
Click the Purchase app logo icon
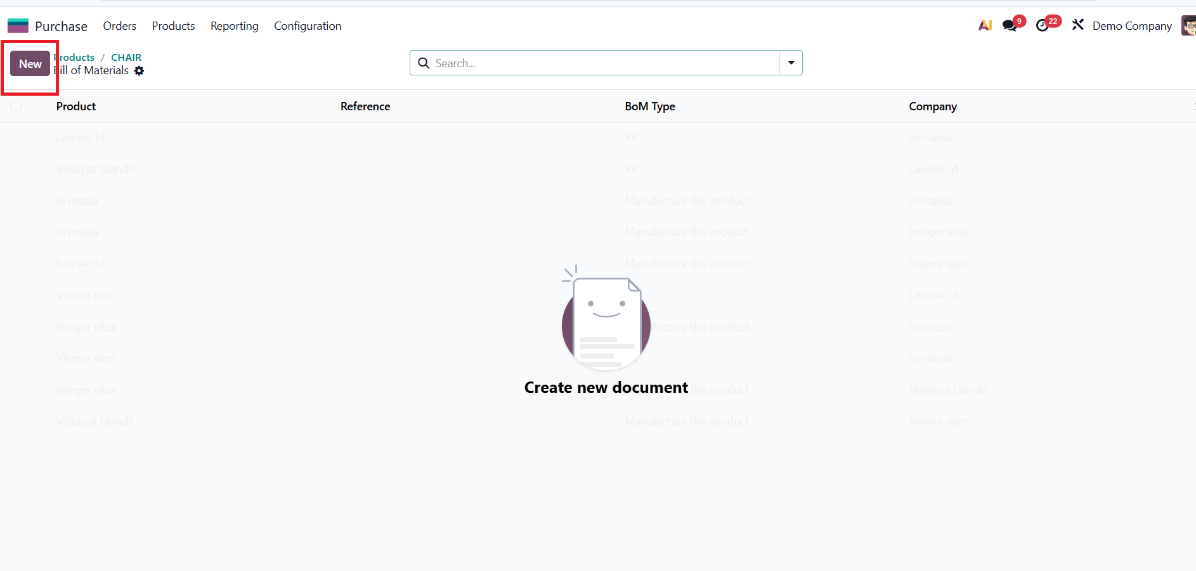[18, 26]
